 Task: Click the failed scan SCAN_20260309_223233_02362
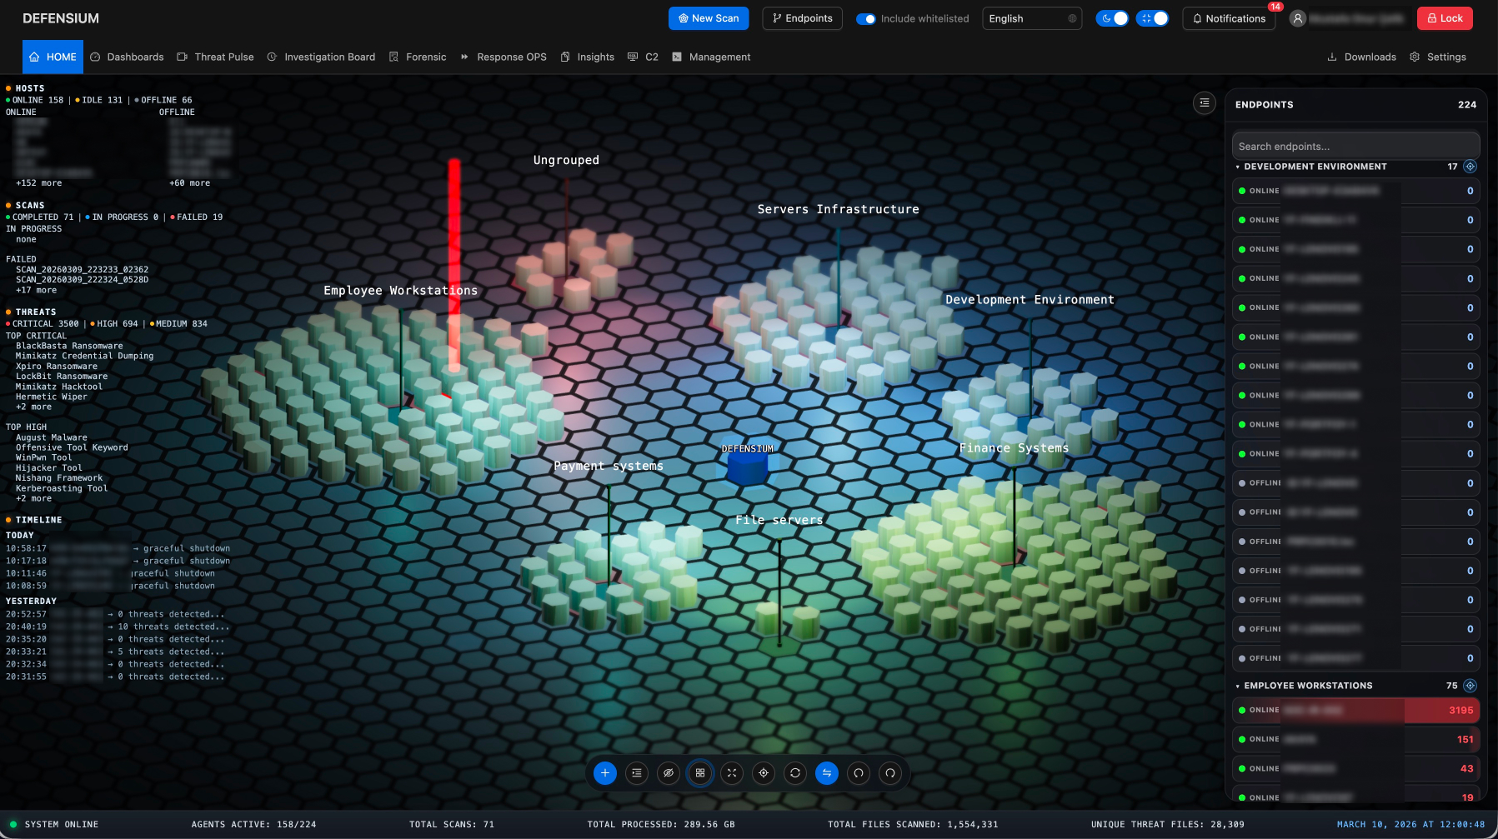point(82,270)
